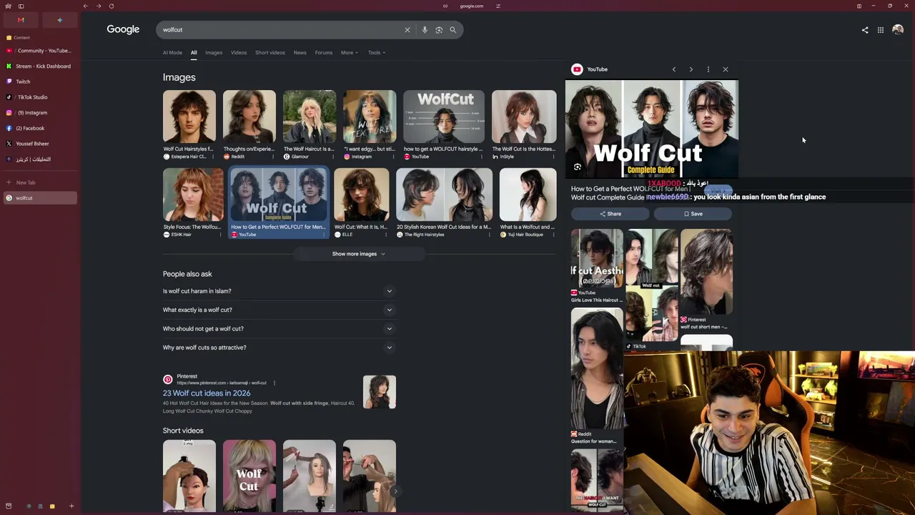Toggle the sidebar panel icon in title bar
This screenshot has height=515, width=915.
tap(21, 6)
